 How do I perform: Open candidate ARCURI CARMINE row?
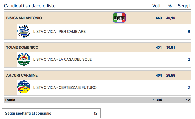click(97, 75)
